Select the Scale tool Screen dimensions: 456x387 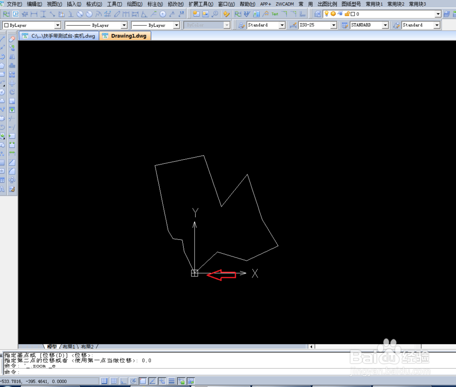[x=12, y=101]
